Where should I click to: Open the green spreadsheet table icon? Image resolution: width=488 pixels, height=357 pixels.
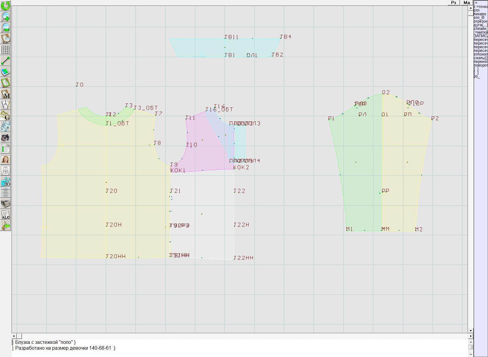point(5,149)
